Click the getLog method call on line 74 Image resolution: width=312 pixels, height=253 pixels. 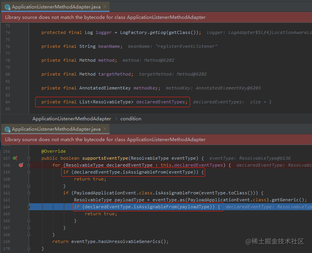pyautogui.click(x=158, y=32)
